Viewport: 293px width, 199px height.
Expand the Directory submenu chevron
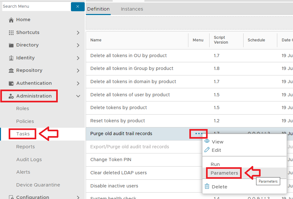(x=78, y=45)
